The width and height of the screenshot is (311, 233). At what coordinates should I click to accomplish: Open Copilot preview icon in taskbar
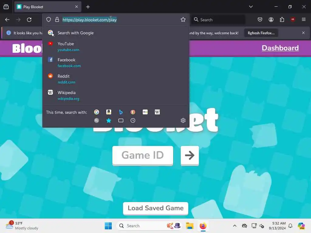(x=301, y=226)
